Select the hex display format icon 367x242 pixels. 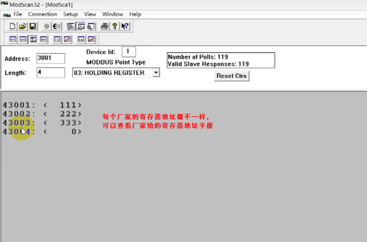pyautogui.click(x=43, y=39)
